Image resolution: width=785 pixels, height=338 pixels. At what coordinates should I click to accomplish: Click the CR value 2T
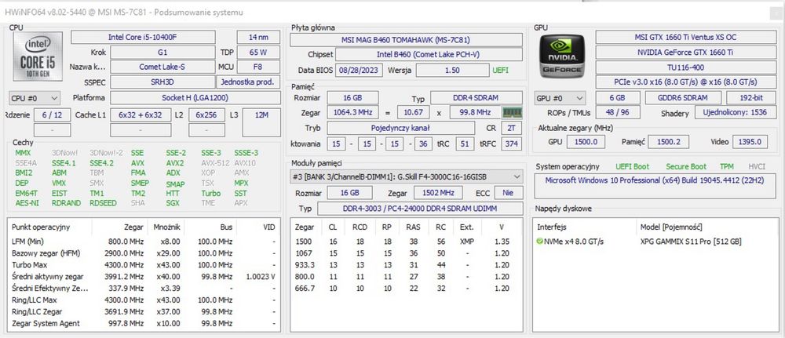click(x=511, y=128)
